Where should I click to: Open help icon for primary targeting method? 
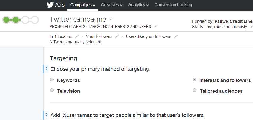pyautogui.click(x=46, y=69)
